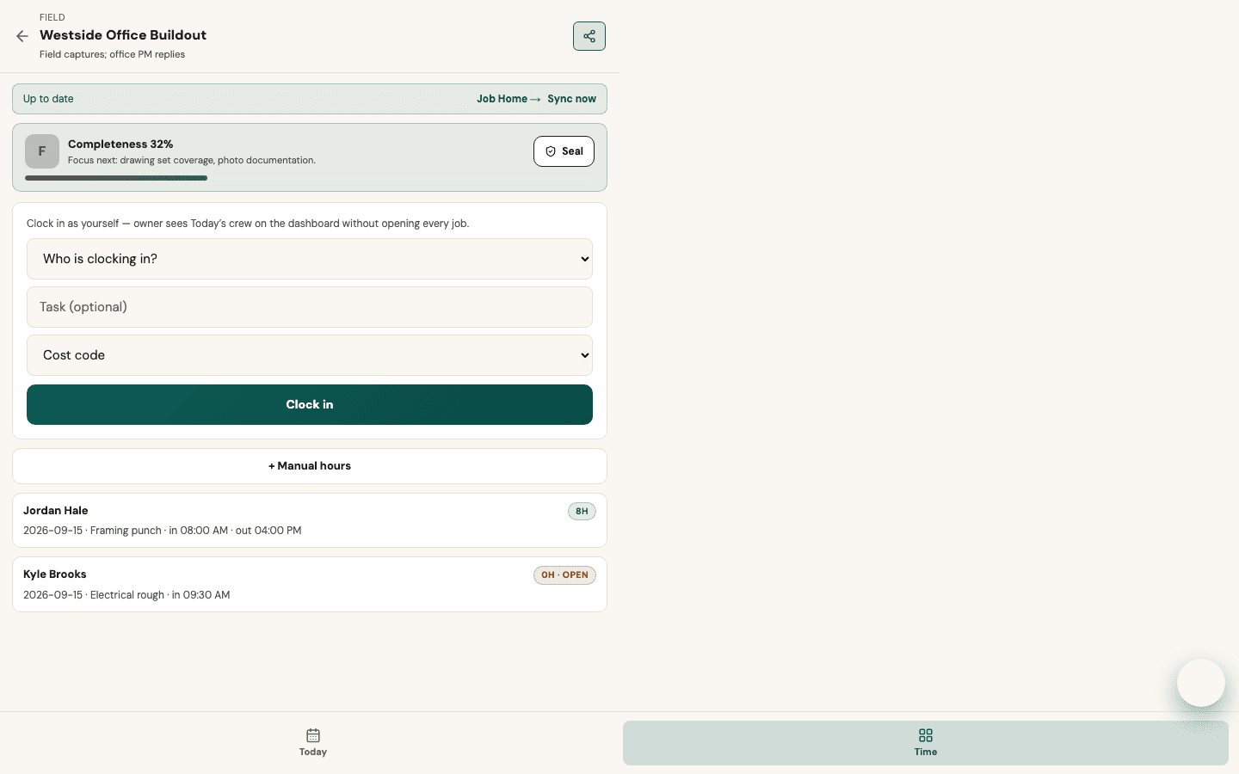
Task: Go back using the arrow icon
Action: click(x=22, y=36)
